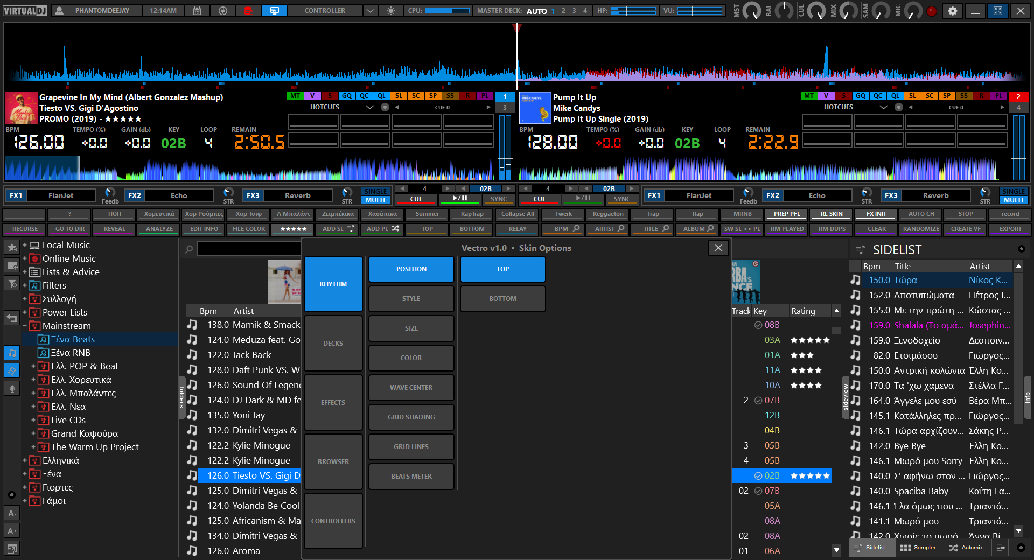
Task: Expand the Filters tree node
Action: 25,285
